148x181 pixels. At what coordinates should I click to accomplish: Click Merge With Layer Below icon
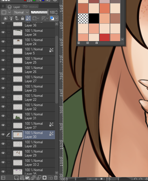click(39, 178)
